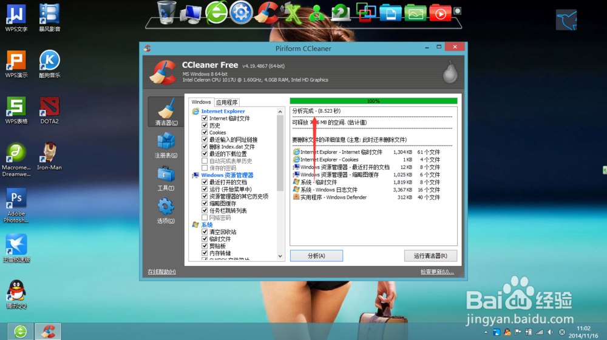Click the CCleaner title bar icon

tap(148, 48)
